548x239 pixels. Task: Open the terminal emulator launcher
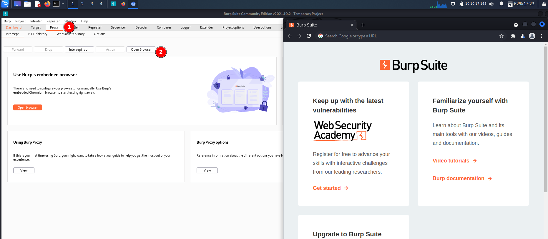pos(56,4)
